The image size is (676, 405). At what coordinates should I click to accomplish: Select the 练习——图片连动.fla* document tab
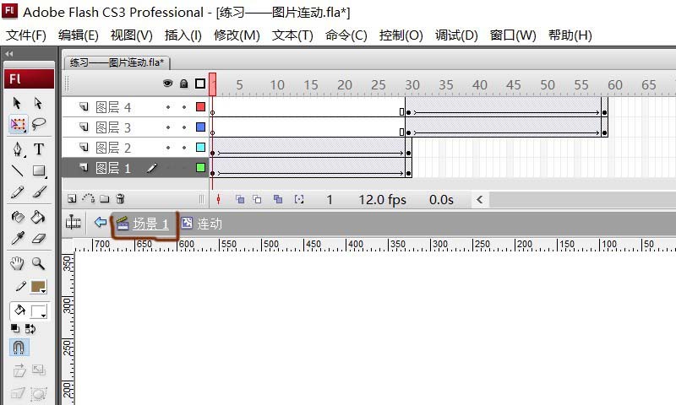[117, 62]
